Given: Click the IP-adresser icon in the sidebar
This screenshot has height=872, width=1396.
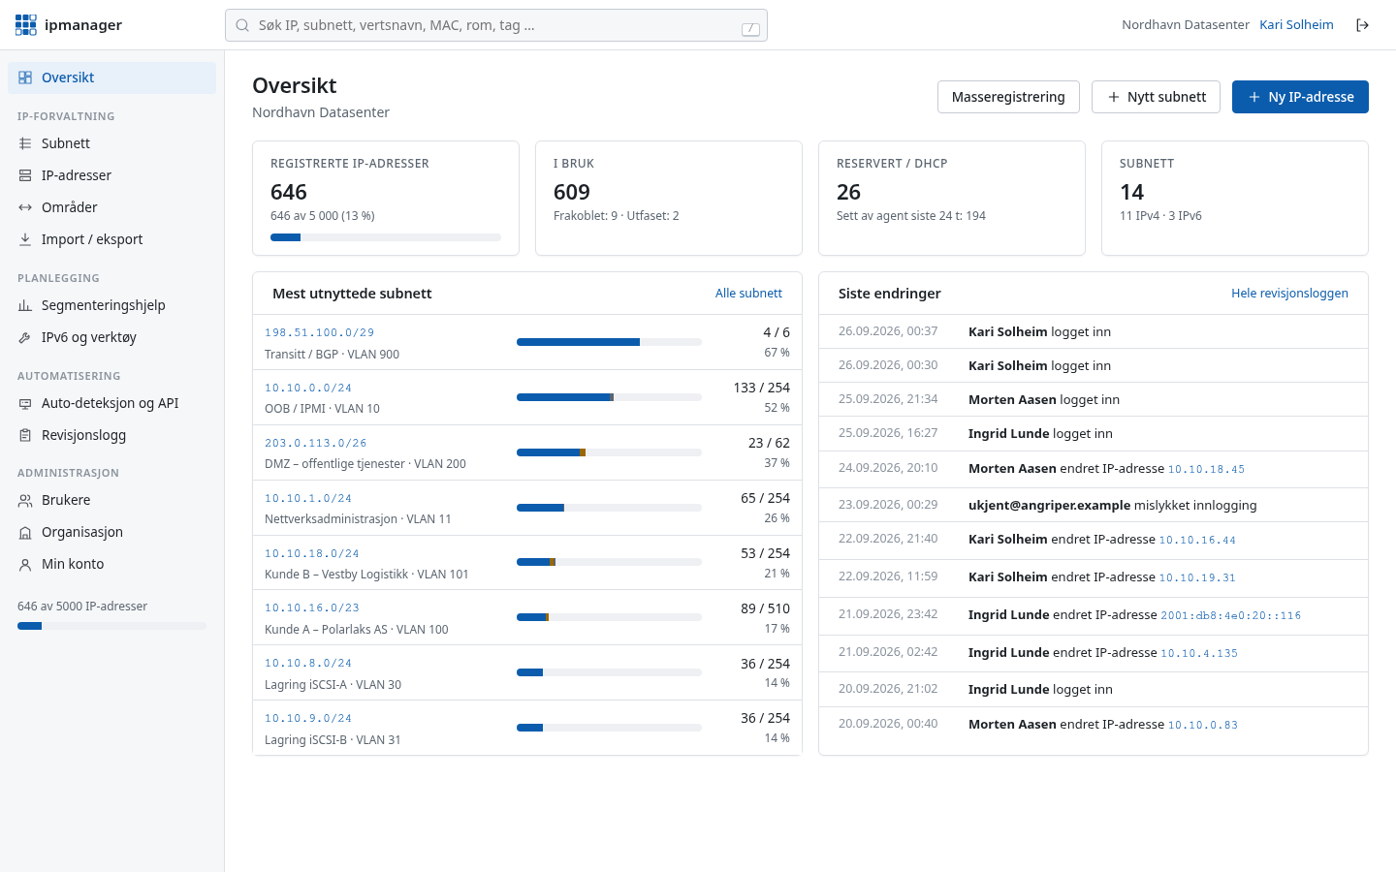Looking at the screenshot, I should [x=25, y=175].
